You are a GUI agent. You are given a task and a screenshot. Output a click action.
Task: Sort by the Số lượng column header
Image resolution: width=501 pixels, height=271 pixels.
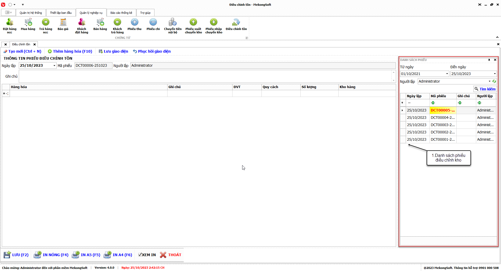[x=319, y=87]
